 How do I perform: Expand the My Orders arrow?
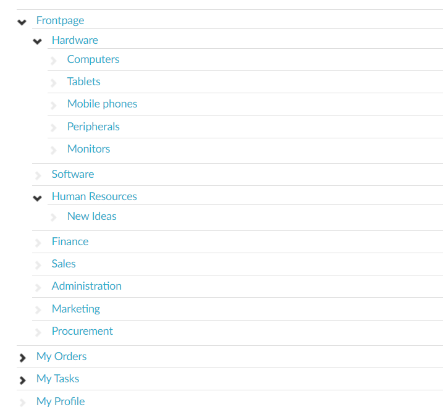[x=23, y=358]
